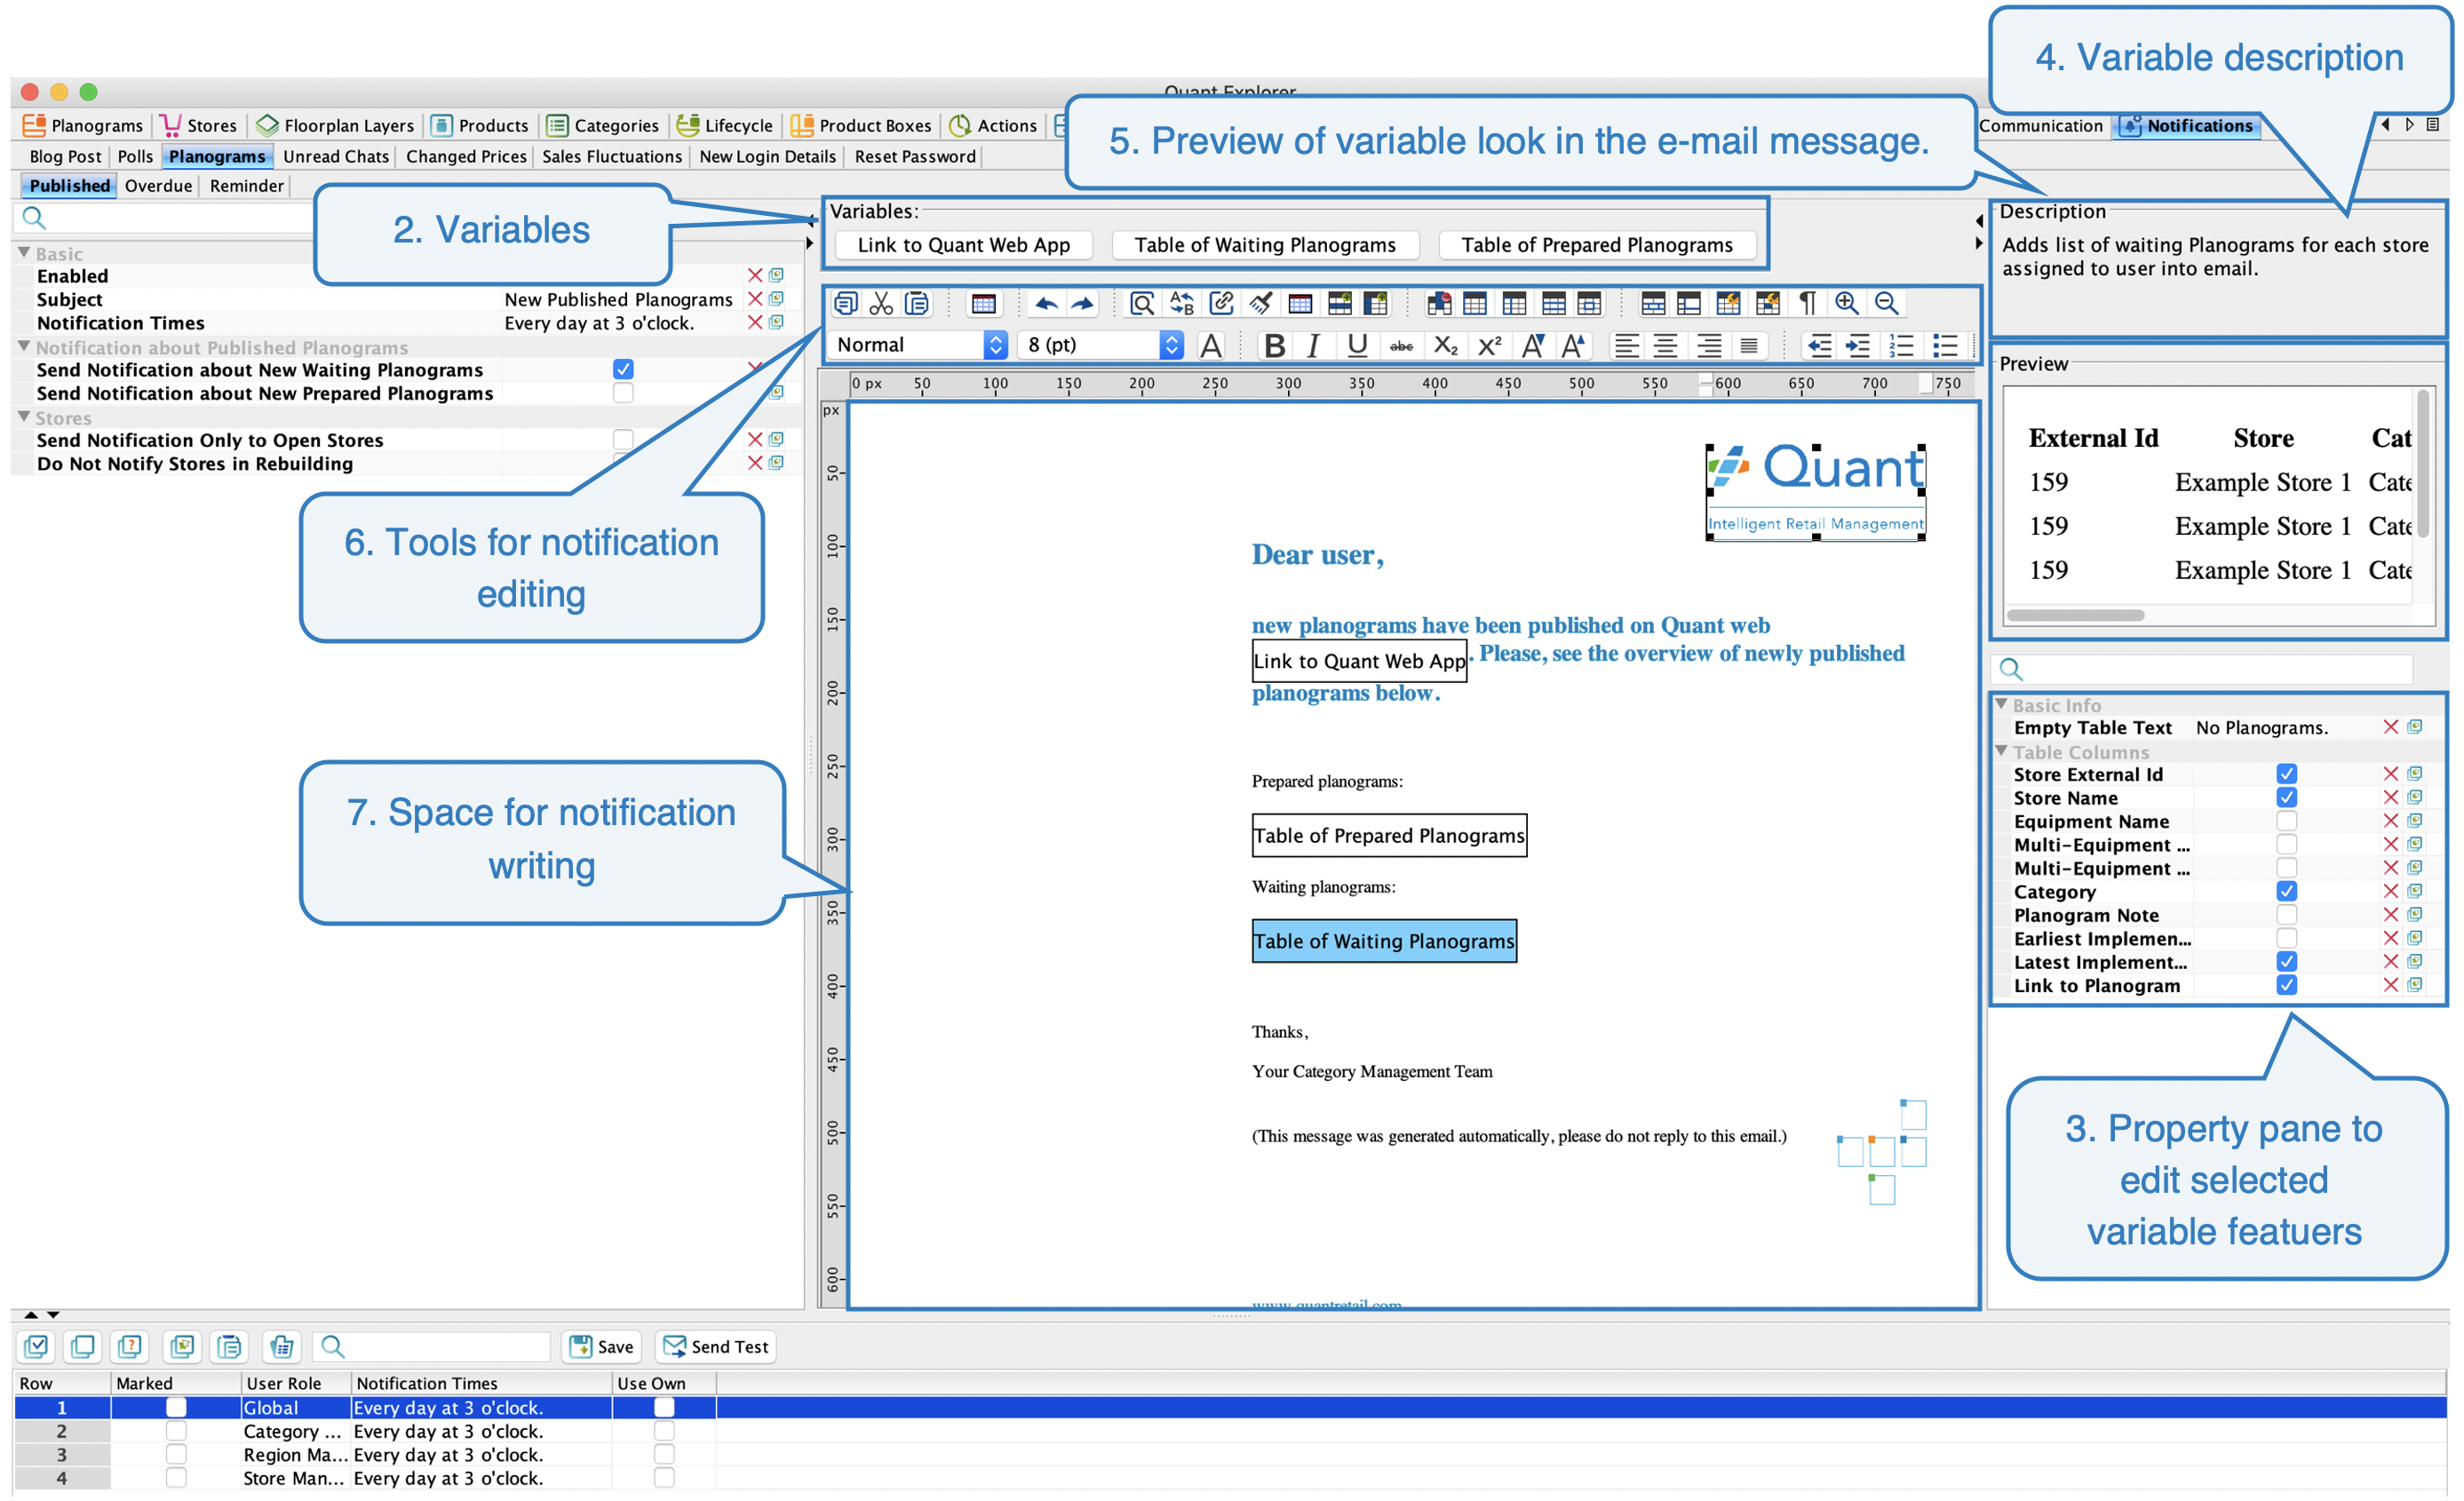
Task: Collapse the Stores section
Action: pos(24,417)
